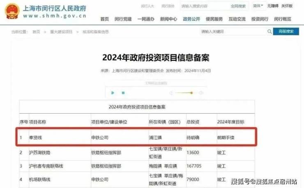Open the 互动交流 nav item
Screen dimensions: 304x188
click(237, 19)
